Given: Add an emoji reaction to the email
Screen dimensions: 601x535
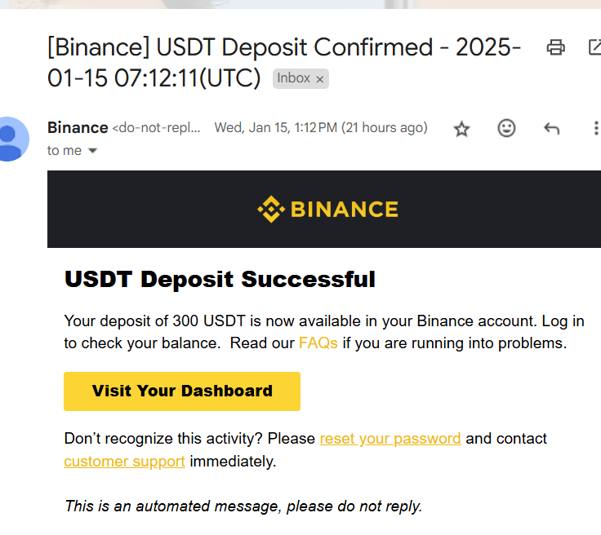Looking at the screenshot, I should pos(506,128).
